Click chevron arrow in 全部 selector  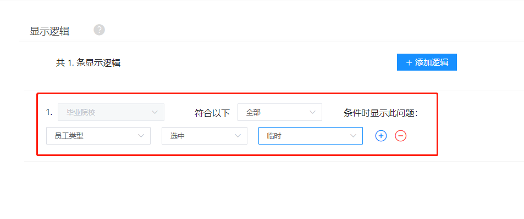[x=313, y=112]
